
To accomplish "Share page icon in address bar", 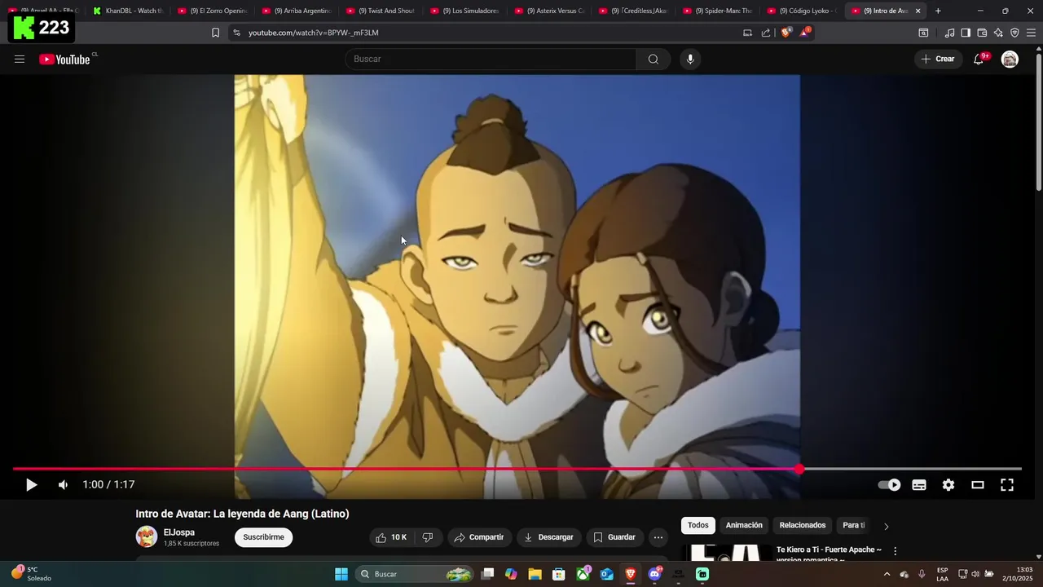I will [766, 33].
